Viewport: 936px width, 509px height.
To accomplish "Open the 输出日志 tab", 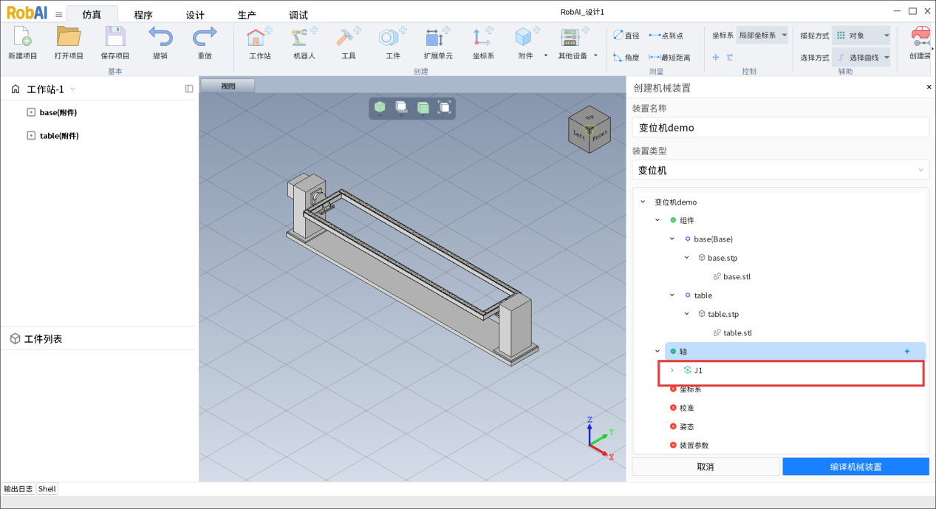I will tap(18, 488).
